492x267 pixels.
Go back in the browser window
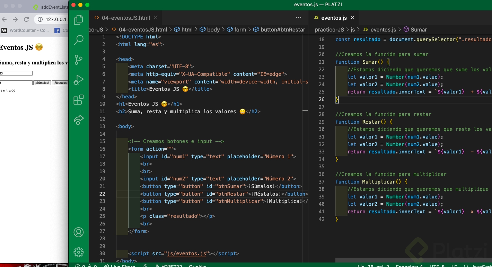5,19
